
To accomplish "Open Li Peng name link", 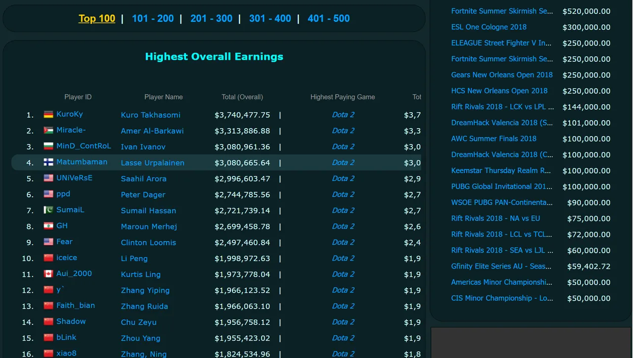I will pyautogui.click(x=135, y=259).
